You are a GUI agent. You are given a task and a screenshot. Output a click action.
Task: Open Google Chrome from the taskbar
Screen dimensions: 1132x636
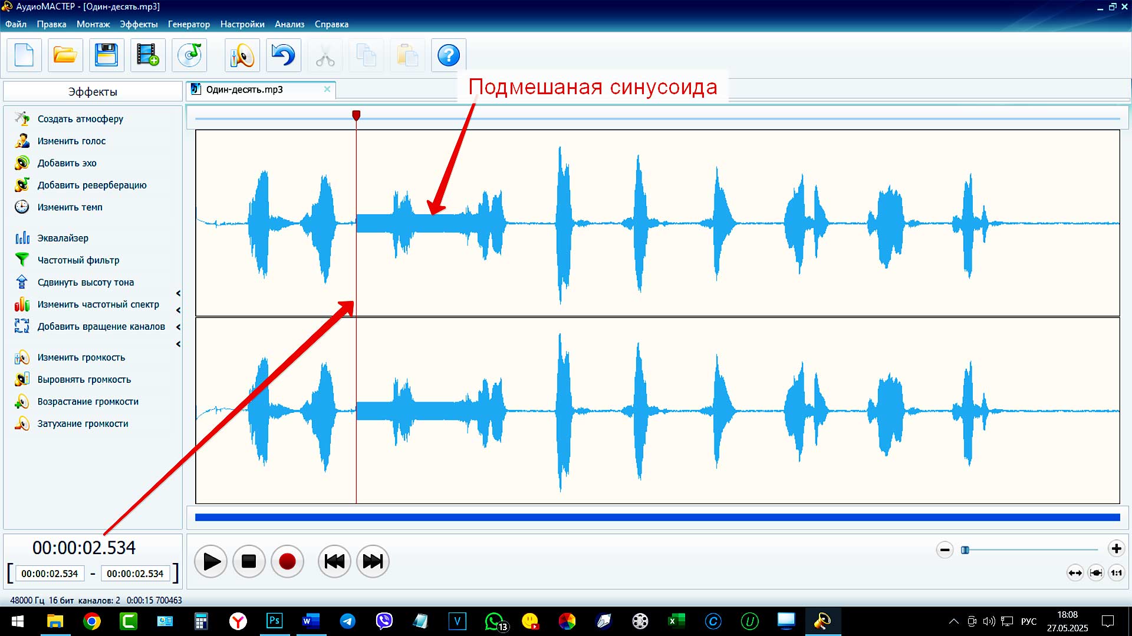click(92, 621)
